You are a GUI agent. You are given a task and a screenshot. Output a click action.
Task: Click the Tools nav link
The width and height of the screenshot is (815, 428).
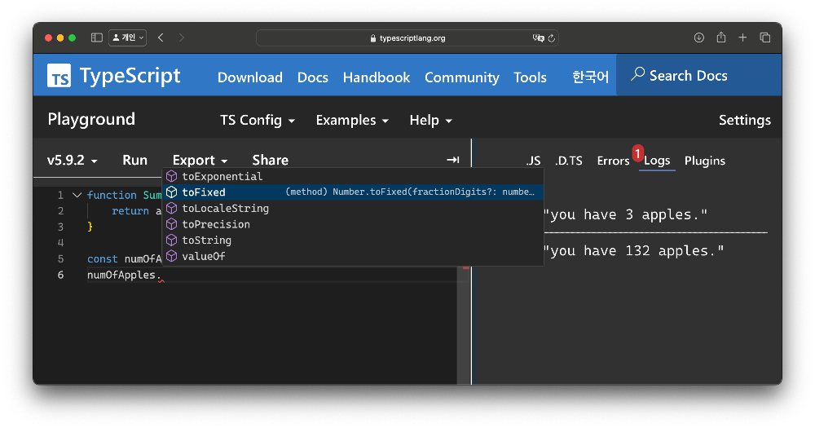531,77
